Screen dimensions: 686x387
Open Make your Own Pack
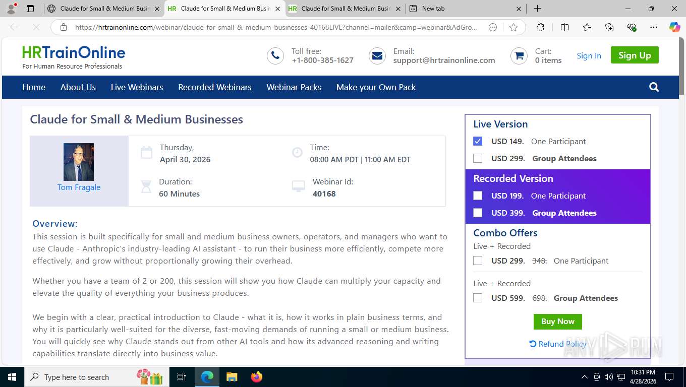pos(376,87)
